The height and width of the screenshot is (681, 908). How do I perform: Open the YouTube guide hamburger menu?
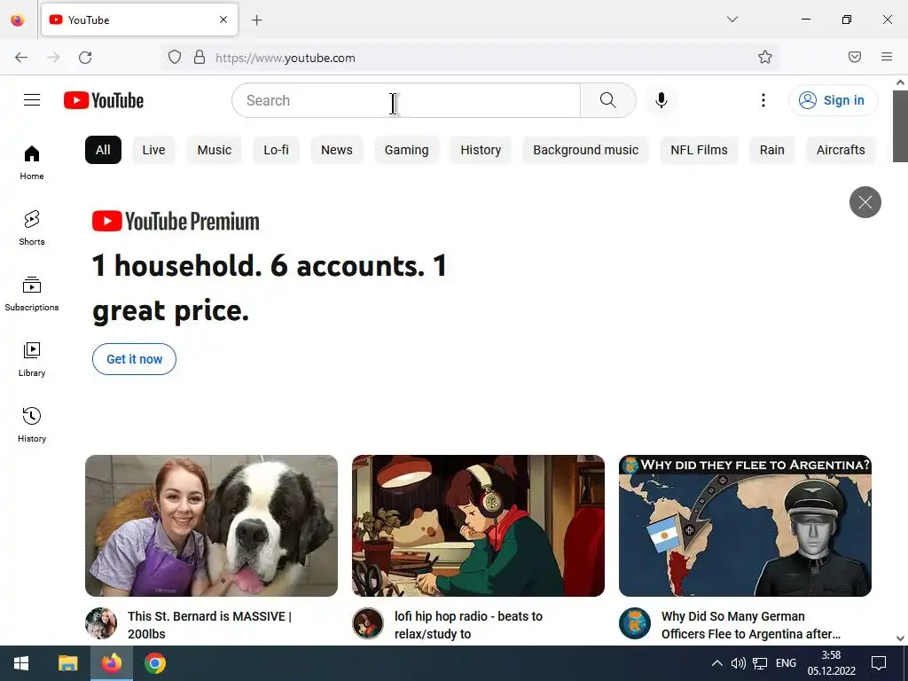(x=32, y=100)
